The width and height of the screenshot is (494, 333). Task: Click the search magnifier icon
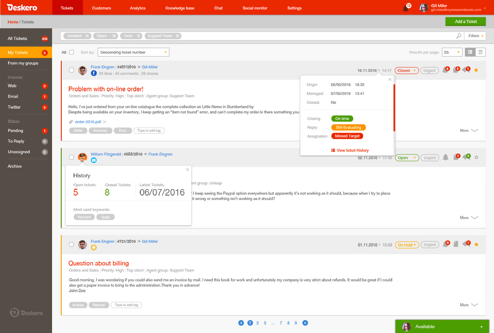coord(459,36)
